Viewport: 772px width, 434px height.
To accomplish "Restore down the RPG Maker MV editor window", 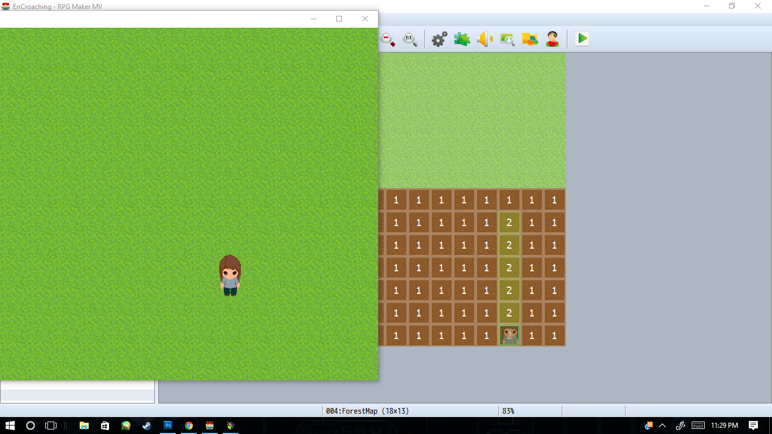I will click(x=732, y=6).
